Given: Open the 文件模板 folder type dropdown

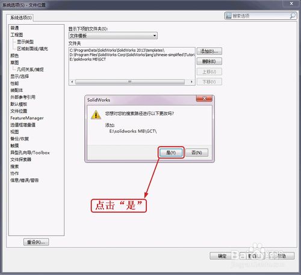Looking at the screenshot, I should tap(113, 36).
